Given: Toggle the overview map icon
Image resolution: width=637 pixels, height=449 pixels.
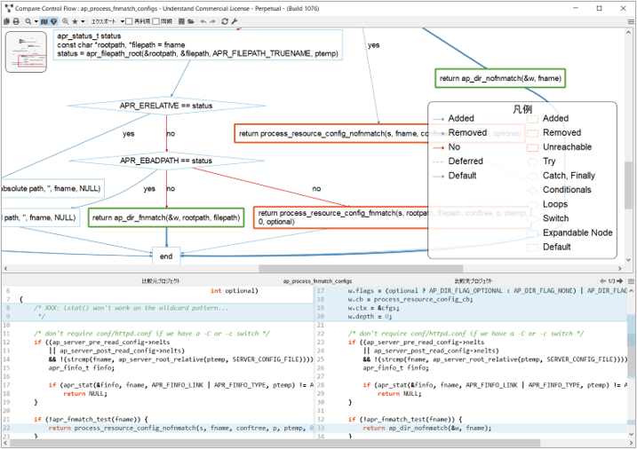Looking at the screenshot, I should [x=44, y=21].
